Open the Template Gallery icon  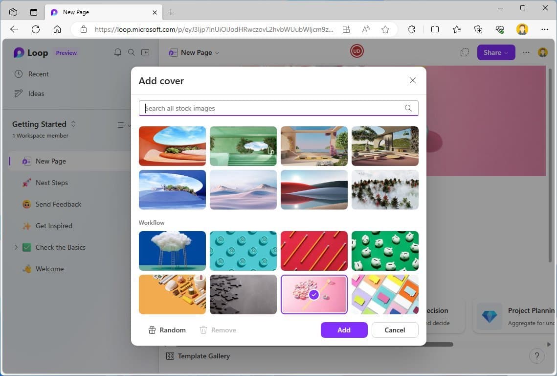point(170,356)
